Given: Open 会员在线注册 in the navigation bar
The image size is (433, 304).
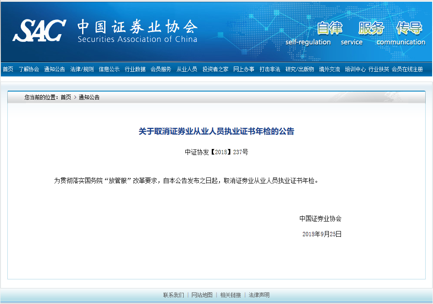Looking at the screenshot, I should click(x=407, y=69).
